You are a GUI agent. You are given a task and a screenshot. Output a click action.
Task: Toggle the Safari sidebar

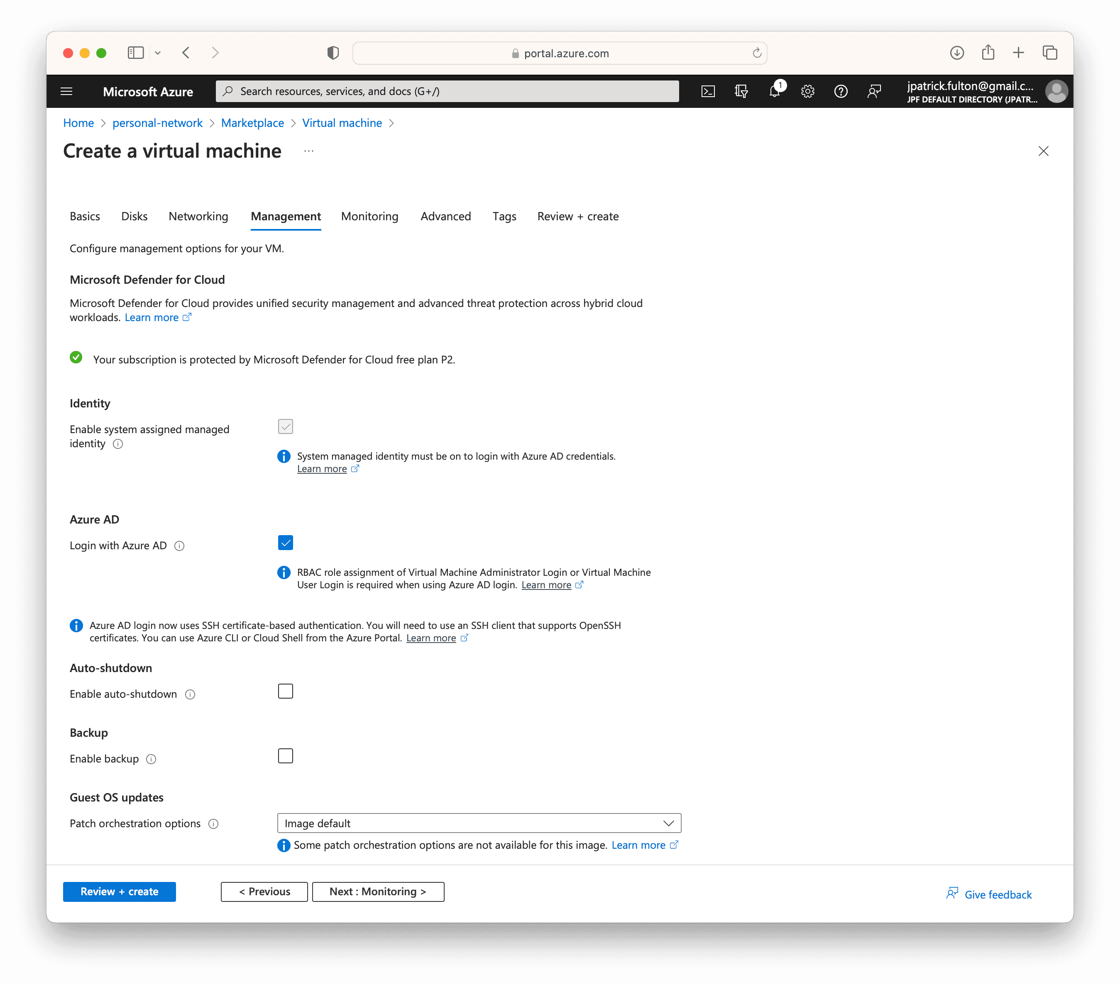pyautogui.click(x=135, y=53)
